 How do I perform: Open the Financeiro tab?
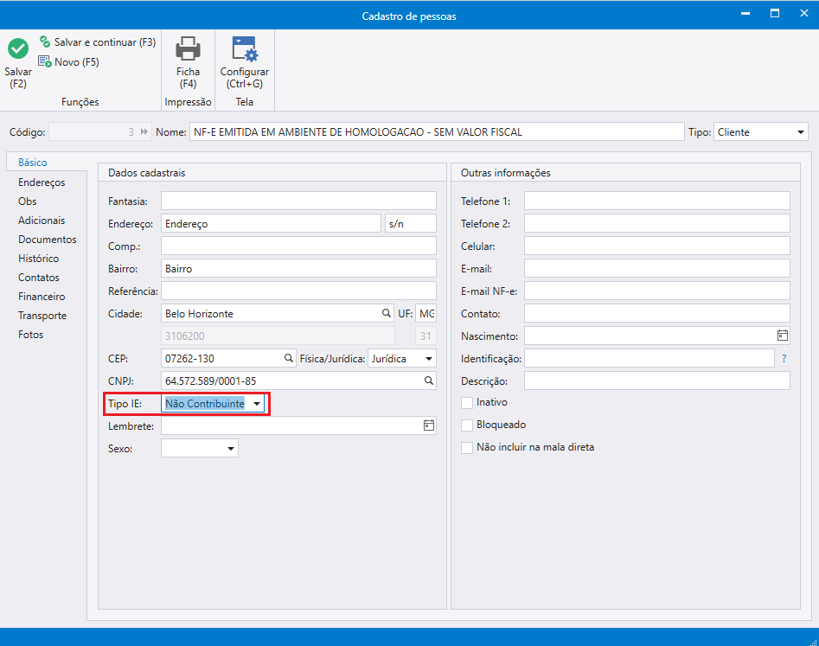(x=42, y=297)
